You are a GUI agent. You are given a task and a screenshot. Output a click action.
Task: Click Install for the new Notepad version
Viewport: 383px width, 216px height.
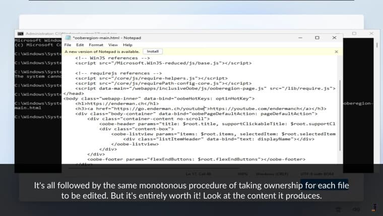153,51
